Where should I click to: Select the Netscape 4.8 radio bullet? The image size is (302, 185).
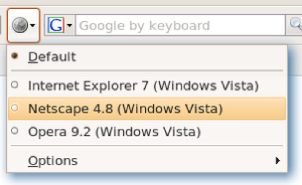(14, 107)
